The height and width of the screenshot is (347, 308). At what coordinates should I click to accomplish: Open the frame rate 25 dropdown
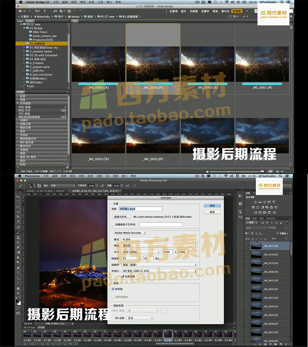tap(131, 258)
